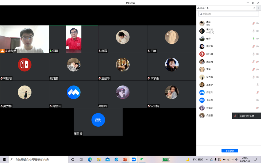261x163 pixels.
Task: Mute 伍聪's green microphone in member list
Action: [x=253, y=39]
